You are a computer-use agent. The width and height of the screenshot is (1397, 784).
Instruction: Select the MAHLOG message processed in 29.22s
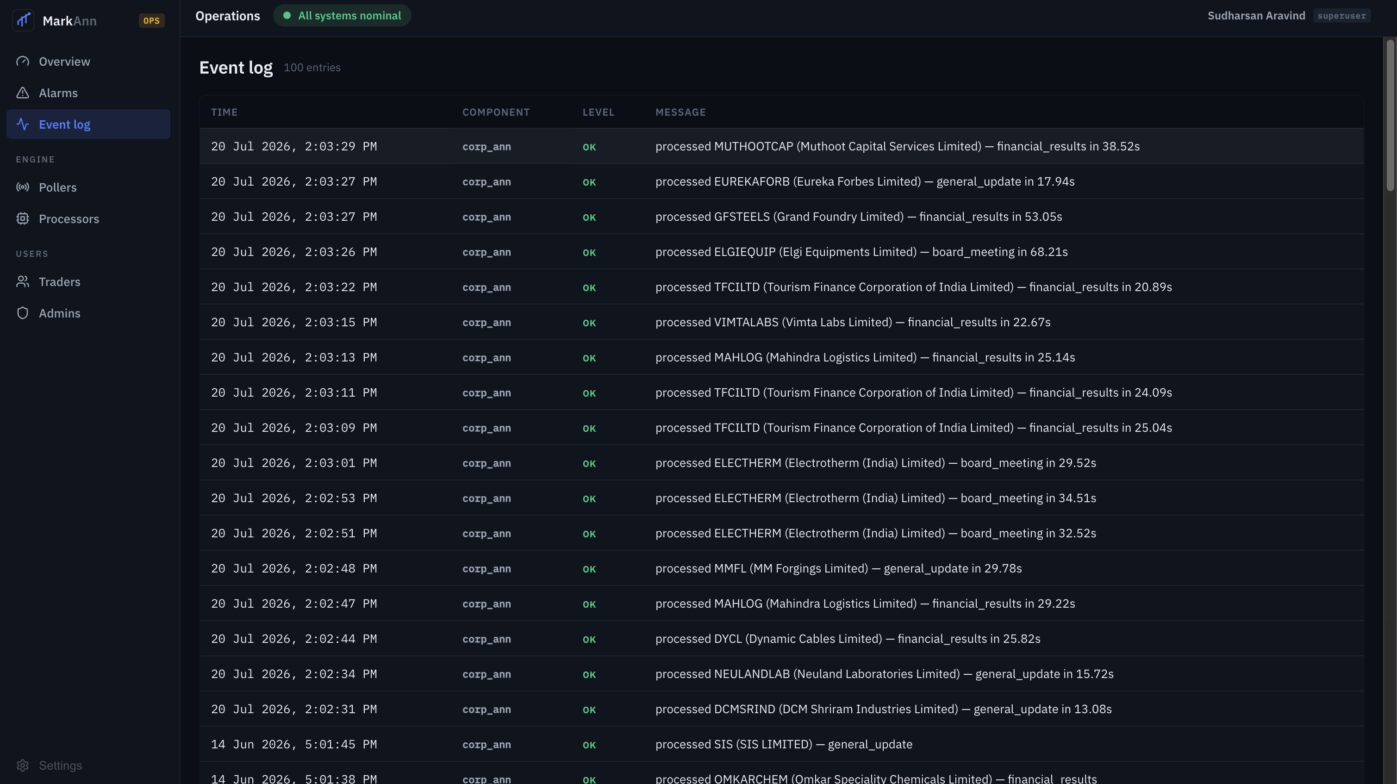tap(865, 604)
